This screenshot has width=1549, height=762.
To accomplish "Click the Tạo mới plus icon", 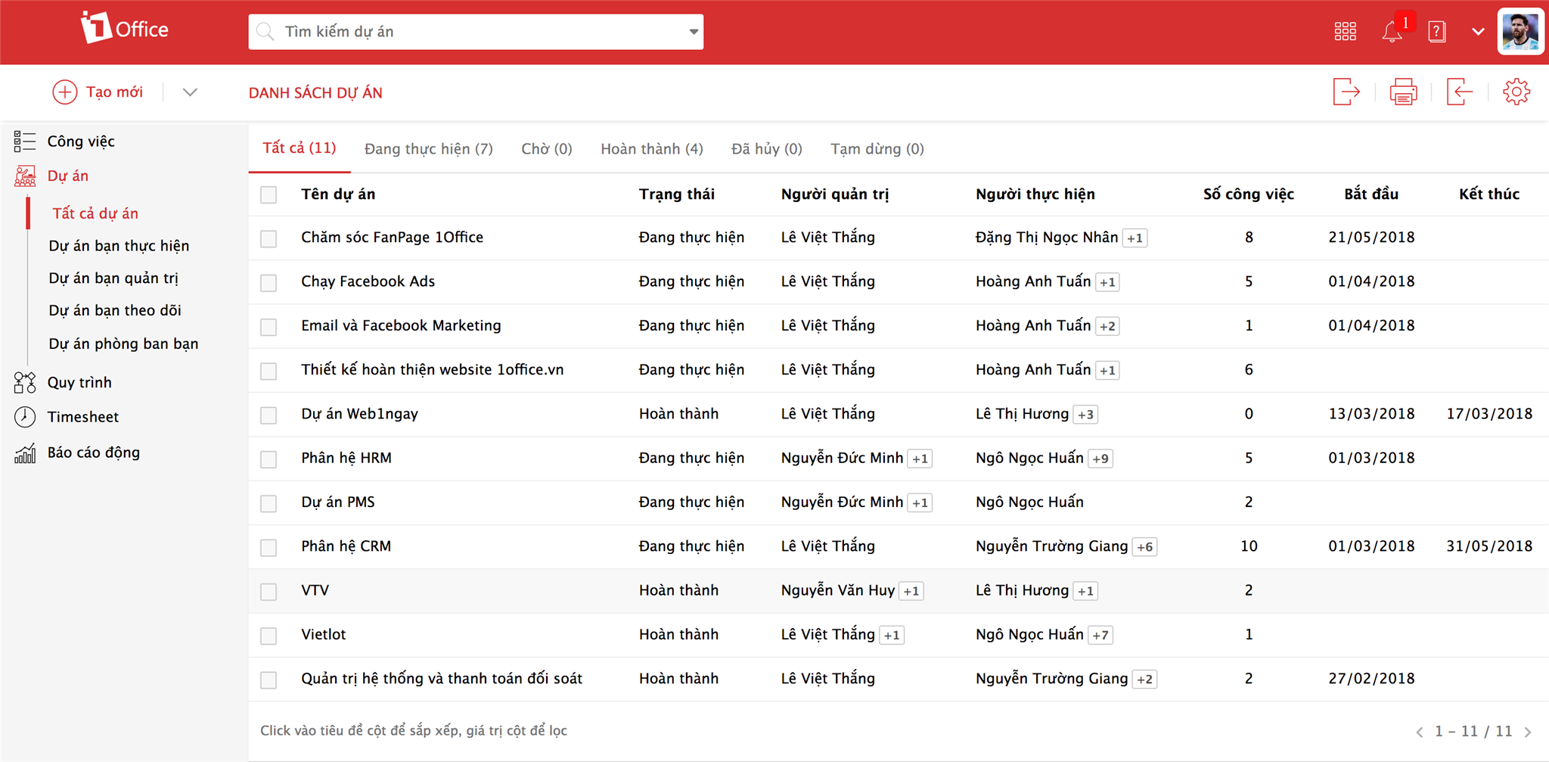I will 64,92.
